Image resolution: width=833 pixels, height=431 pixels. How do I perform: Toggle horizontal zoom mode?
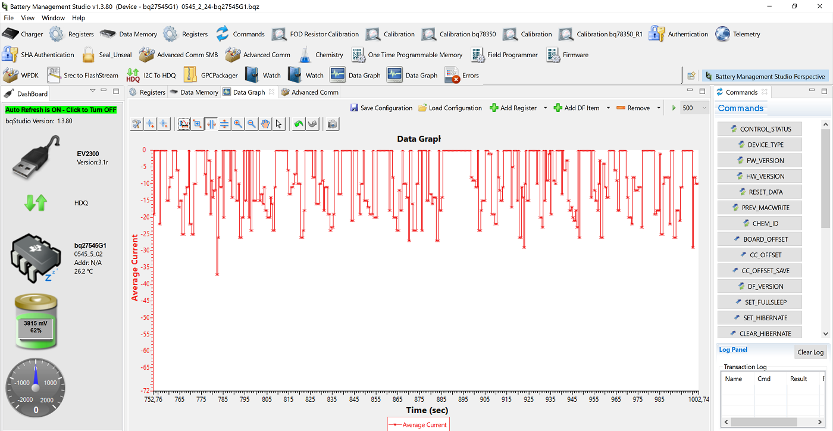211,124
